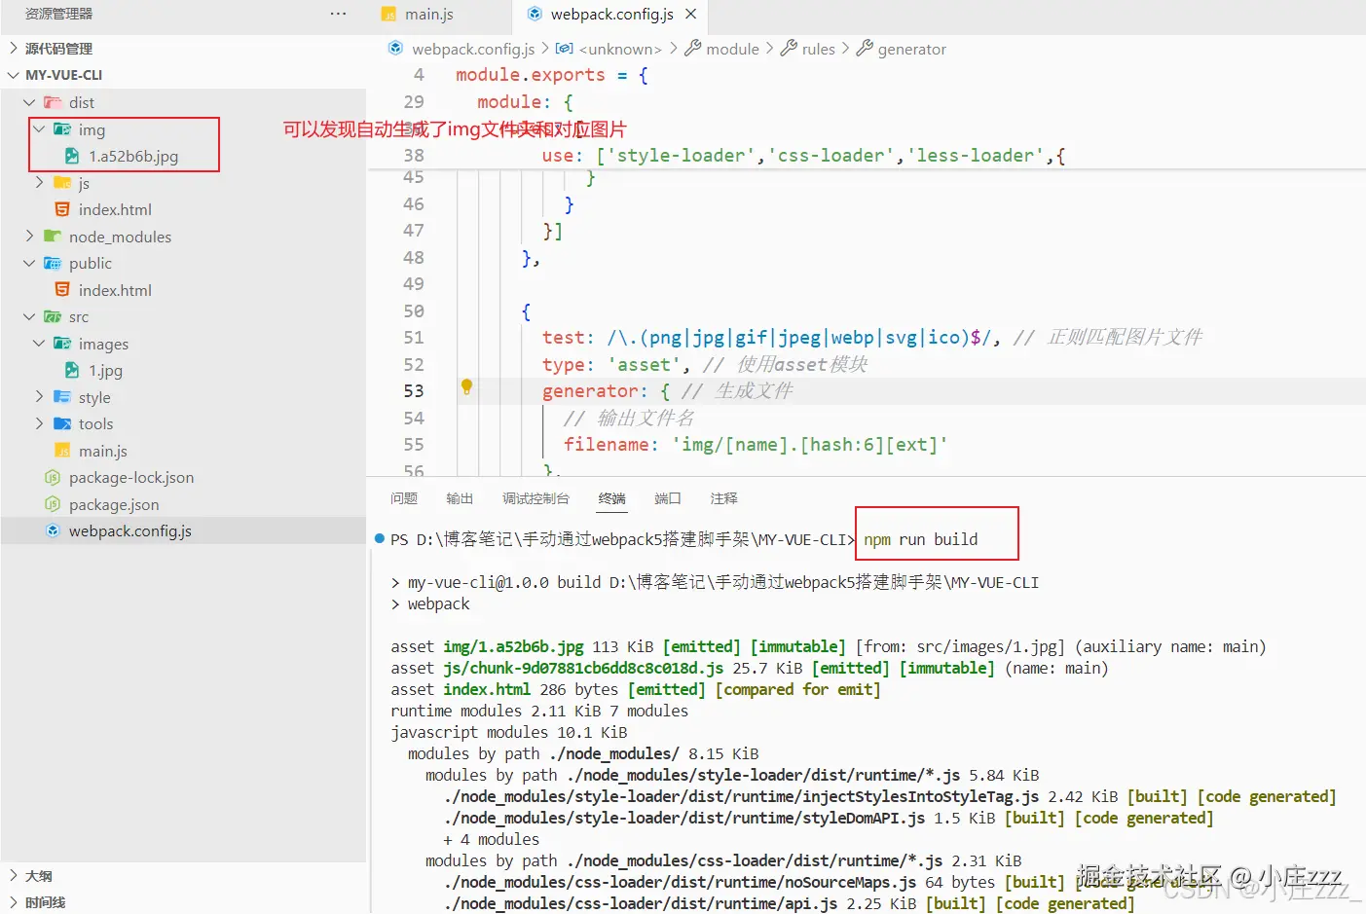1366x914 pixels.
Task: Click the wrench icon beside generator breadcrumb
Action: (x=865, y=48)
